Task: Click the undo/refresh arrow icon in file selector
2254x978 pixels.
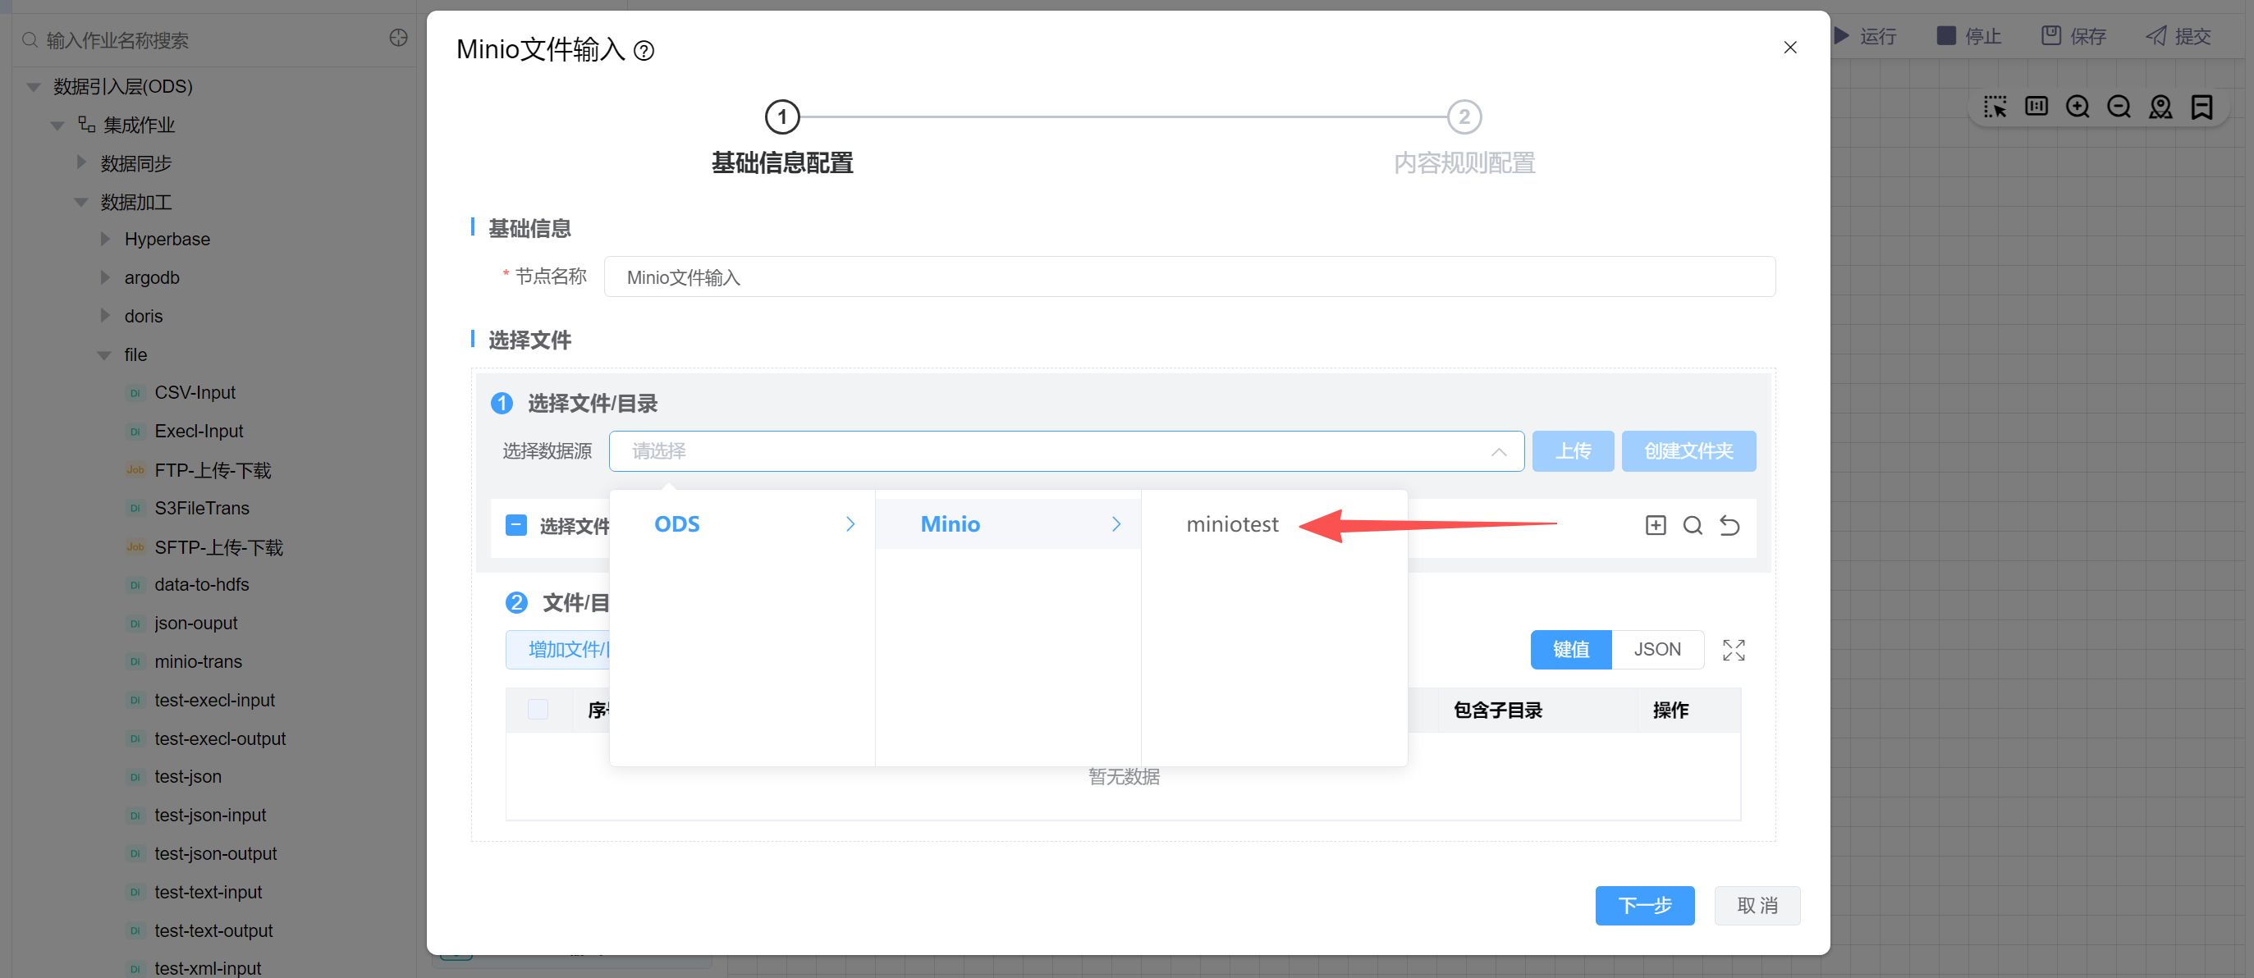Action: coord(1729,525)
